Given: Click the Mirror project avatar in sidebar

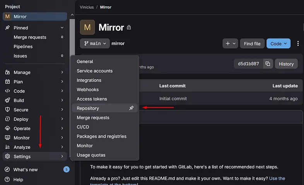Looking at the screenshot, I should coord(7,17).
